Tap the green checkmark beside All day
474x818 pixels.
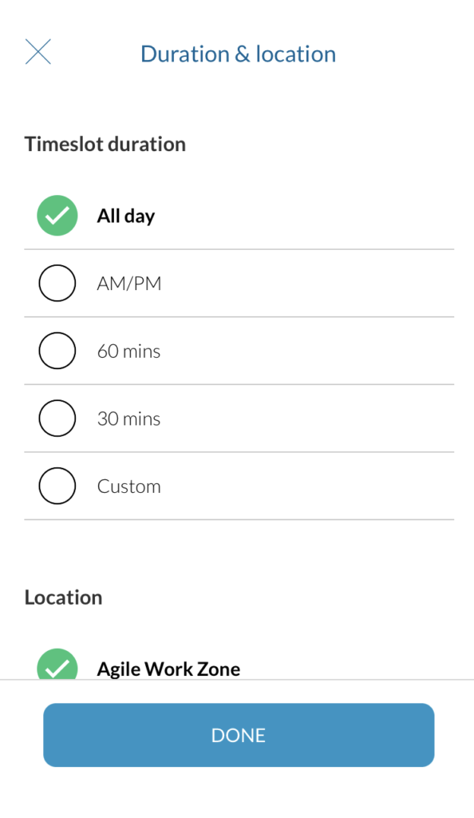57,216
